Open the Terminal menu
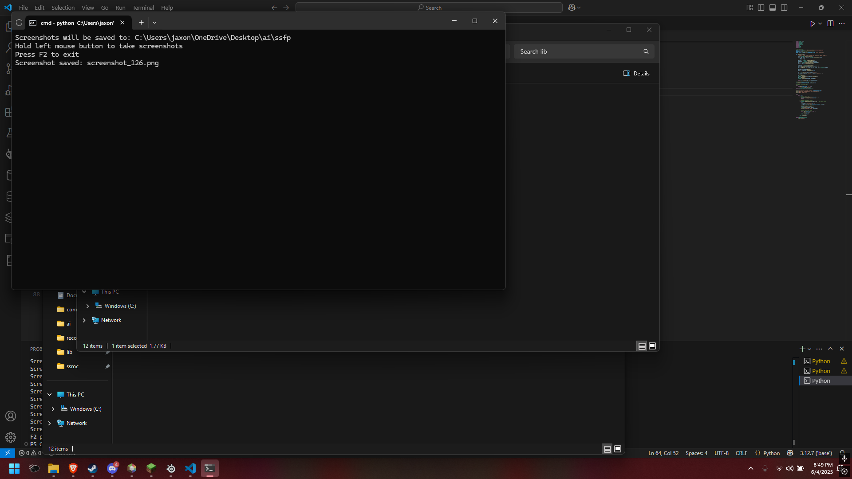The image size is (852, 479). pyautogui.click(x=143, y=8)
